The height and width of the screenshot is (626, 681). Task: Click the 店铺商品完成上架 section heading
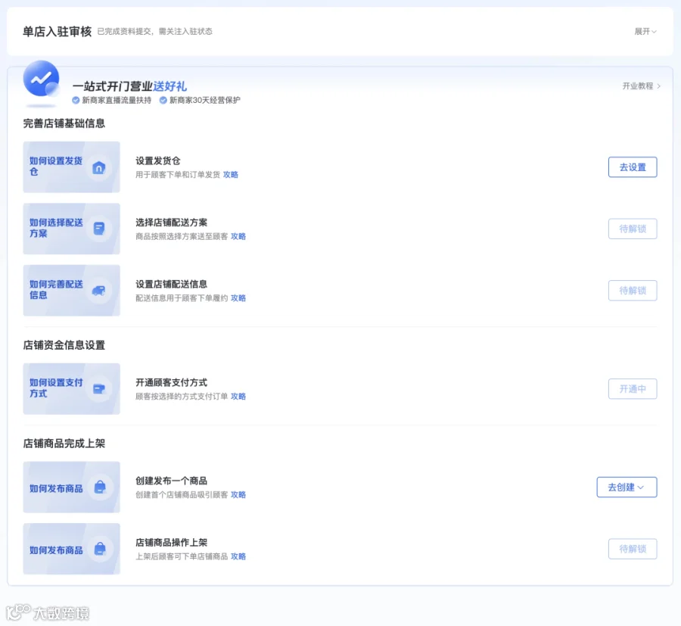[x=64, y=443]
